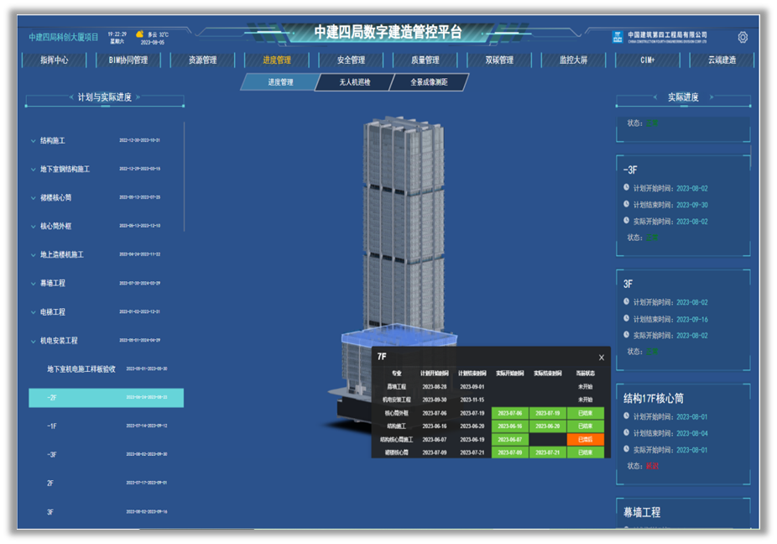Open the 安全管理 menu
This screenshot has width=777, height=544.
(351, 60)
